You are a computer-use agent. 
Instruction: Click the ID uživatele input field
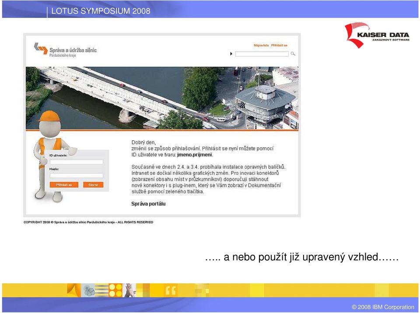click(x=77, y=162)
